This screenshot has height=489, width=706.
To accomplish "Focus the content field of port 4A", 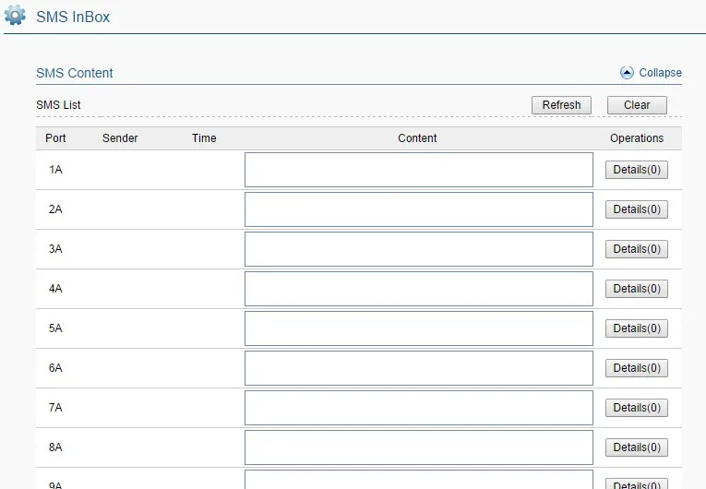I will [x=418, y=289].
